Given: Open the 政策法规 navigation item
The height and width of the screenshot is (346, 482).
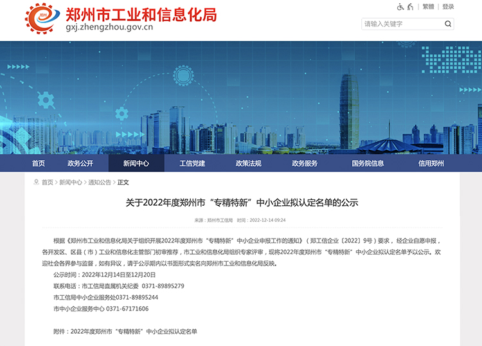Looking at the screenshot, I should point(248,163).
